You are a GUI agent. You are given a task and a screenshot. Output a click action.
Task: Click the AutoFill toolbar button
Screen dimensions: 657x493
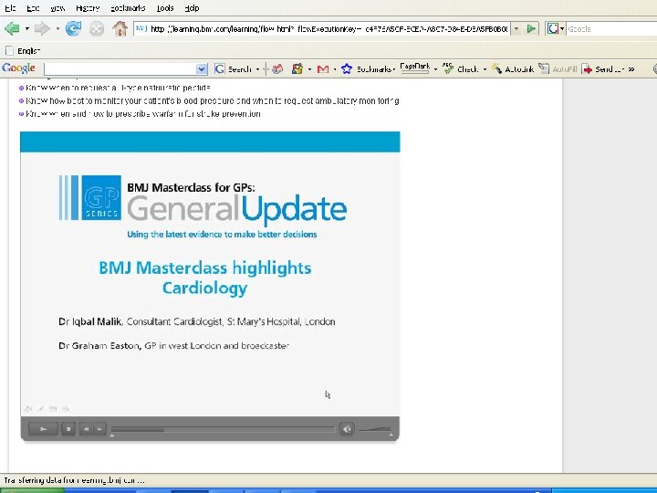558,69
